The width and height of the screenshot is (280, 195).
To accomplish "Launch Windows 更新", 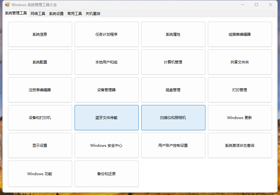I will pos(240,118).
